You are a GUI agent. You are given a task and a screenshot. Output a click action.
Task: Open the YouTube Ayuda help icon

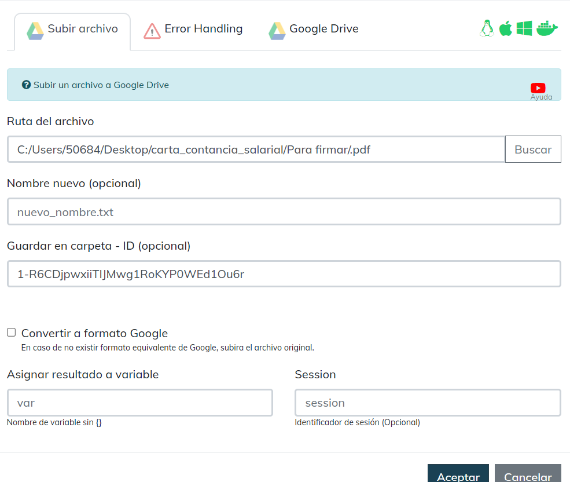pyautogui.click(x=538, y=88)
